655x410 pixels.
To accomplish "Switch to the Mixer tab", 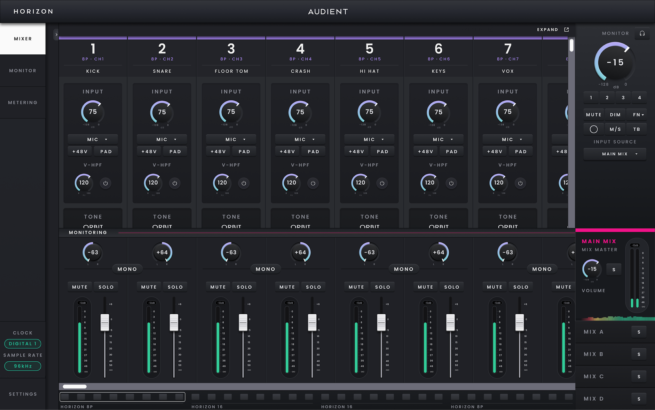I will point(23,39).
